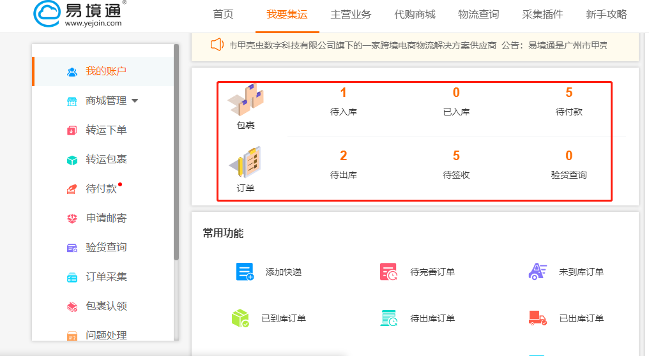Select the 我要集运 tab
The height and width of the screenshot is (356, 649).
click(287, 15)
